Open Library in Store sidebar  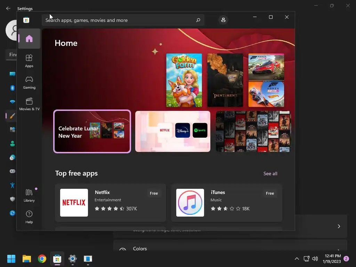click(x=29, y=195)
